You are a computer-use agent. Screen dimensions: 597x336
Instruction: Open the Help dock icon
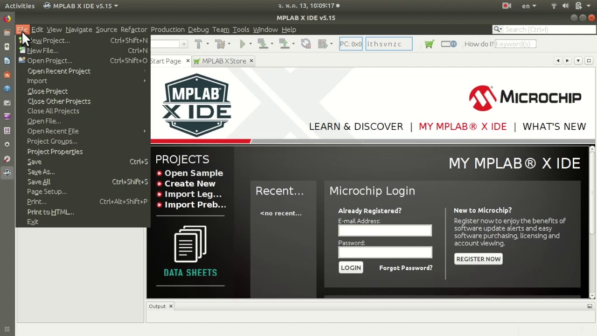(x=7, y=89)
